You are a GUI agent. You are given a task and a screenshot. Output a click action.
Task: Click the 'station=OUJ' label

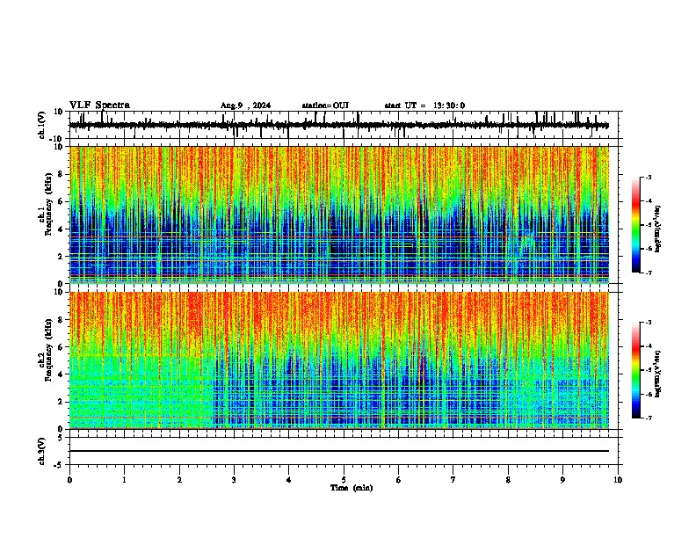tap(325, 105)
